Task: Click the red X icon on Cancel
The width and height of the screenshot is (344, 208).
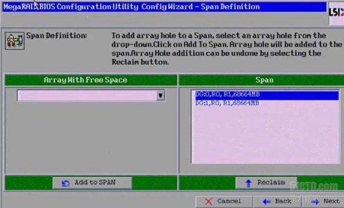Action: (x=209, y=202)
